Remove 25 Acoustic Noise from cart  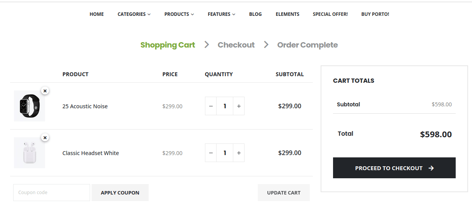click(45, 91)
